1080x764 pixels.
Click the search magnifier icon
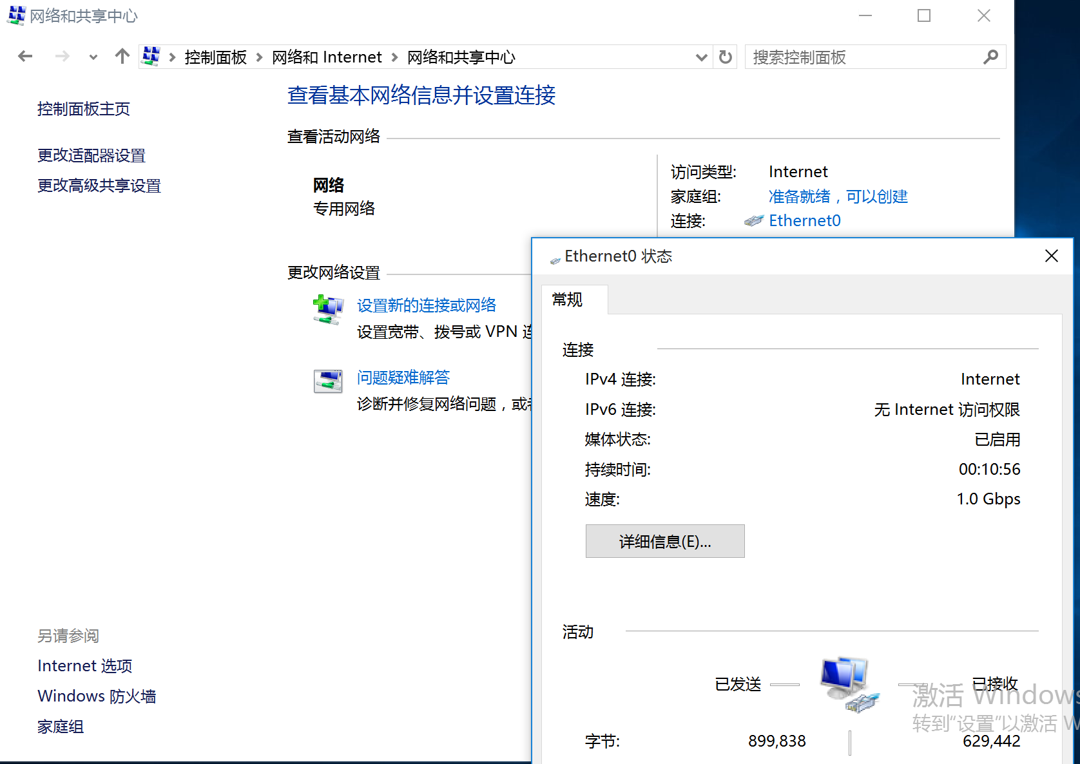click(990, 57)
